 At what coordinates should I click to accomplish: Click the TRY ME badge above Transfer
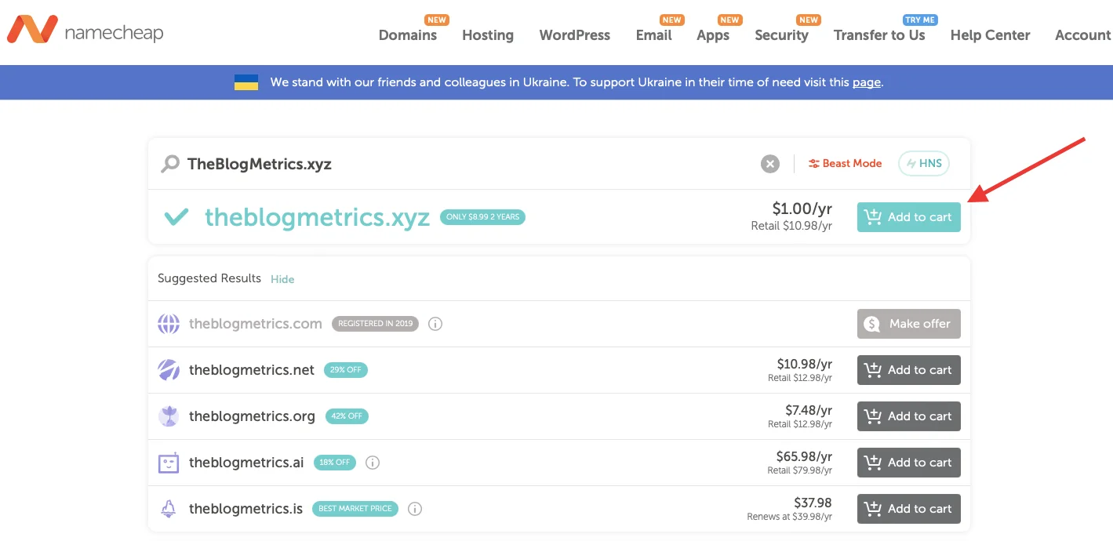(921, 20)
